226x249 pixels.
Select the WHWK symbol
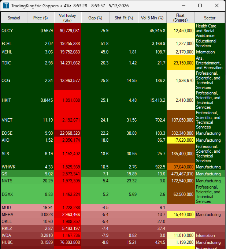click(8, 167)
